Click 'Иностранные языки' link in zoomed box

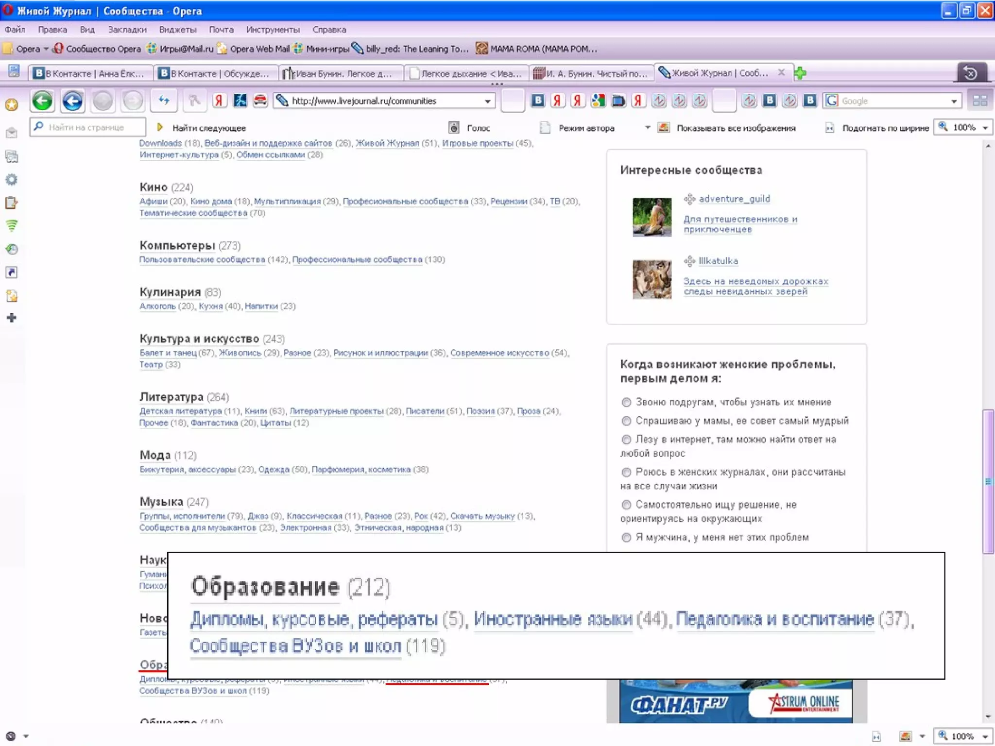tap(553, 619)
